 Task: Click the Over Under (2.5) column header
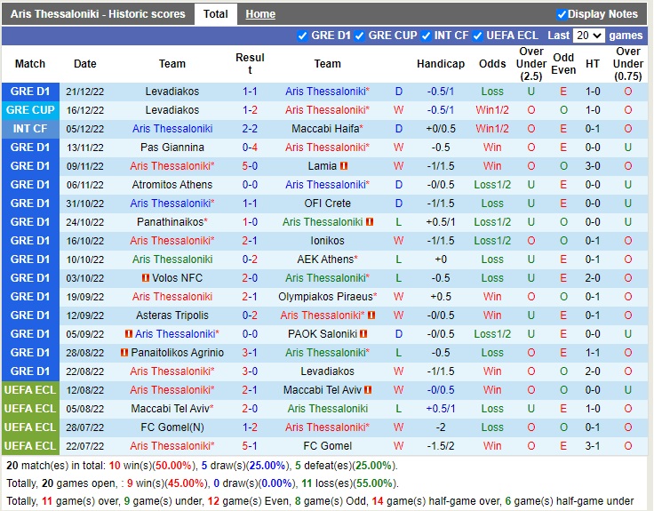point(531,64)
